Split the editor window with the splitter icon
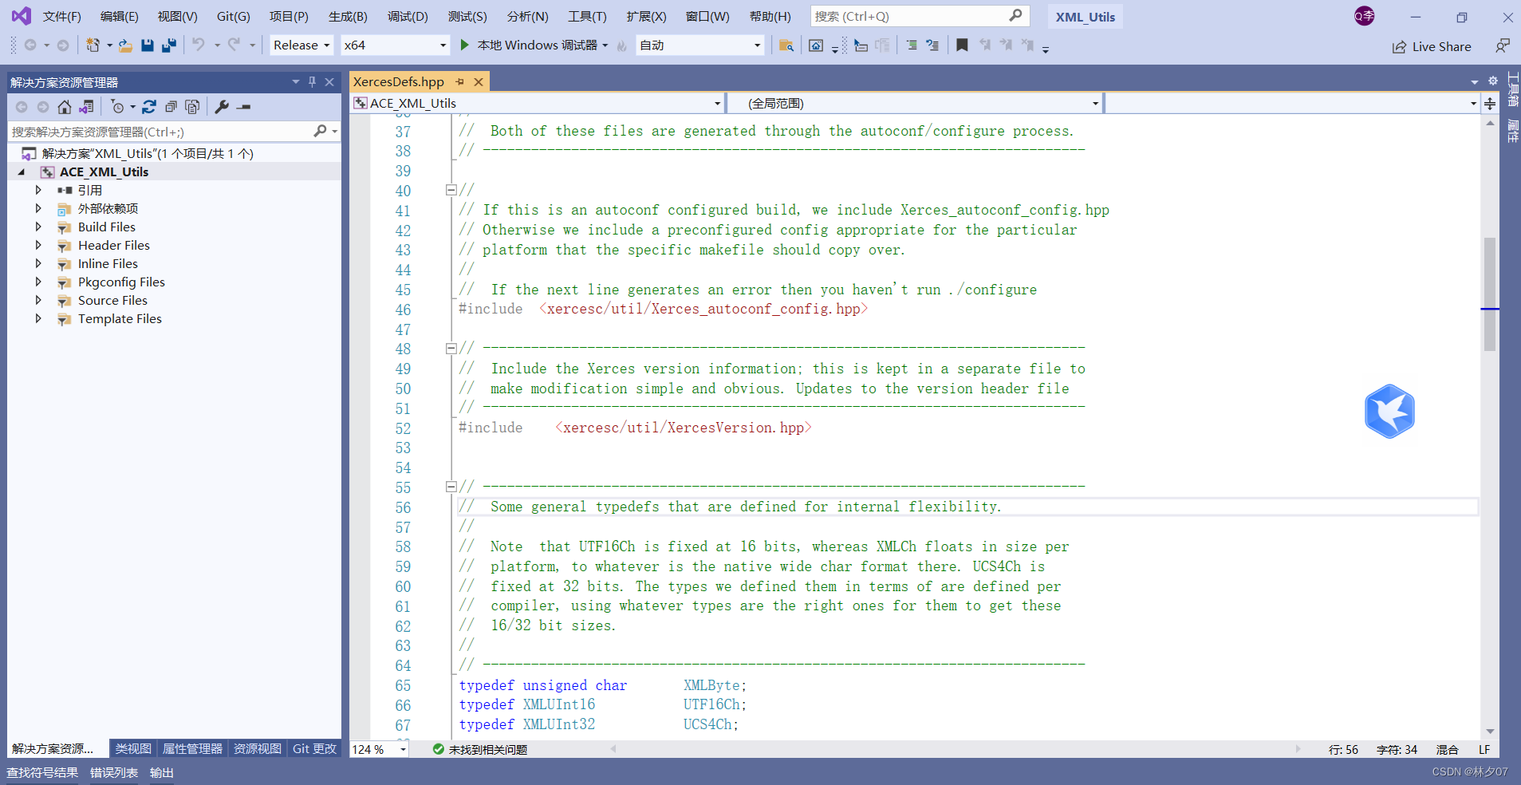 1490,104
